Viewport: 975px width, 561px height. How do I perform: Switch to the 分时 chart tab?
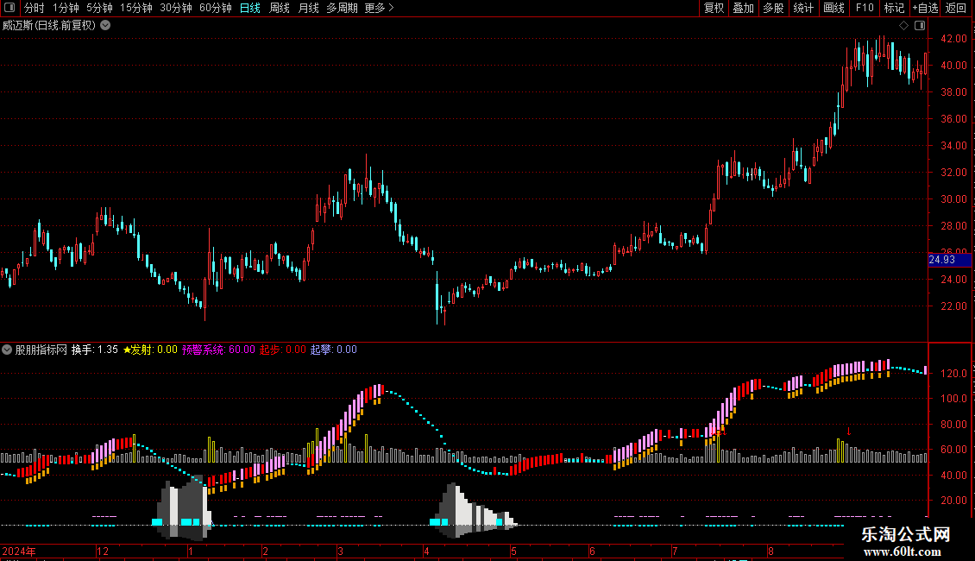click(x=35, y=8)
